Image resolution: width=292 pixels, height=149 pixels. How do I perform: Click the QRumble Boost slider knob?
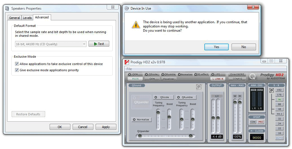coord(193,119)
